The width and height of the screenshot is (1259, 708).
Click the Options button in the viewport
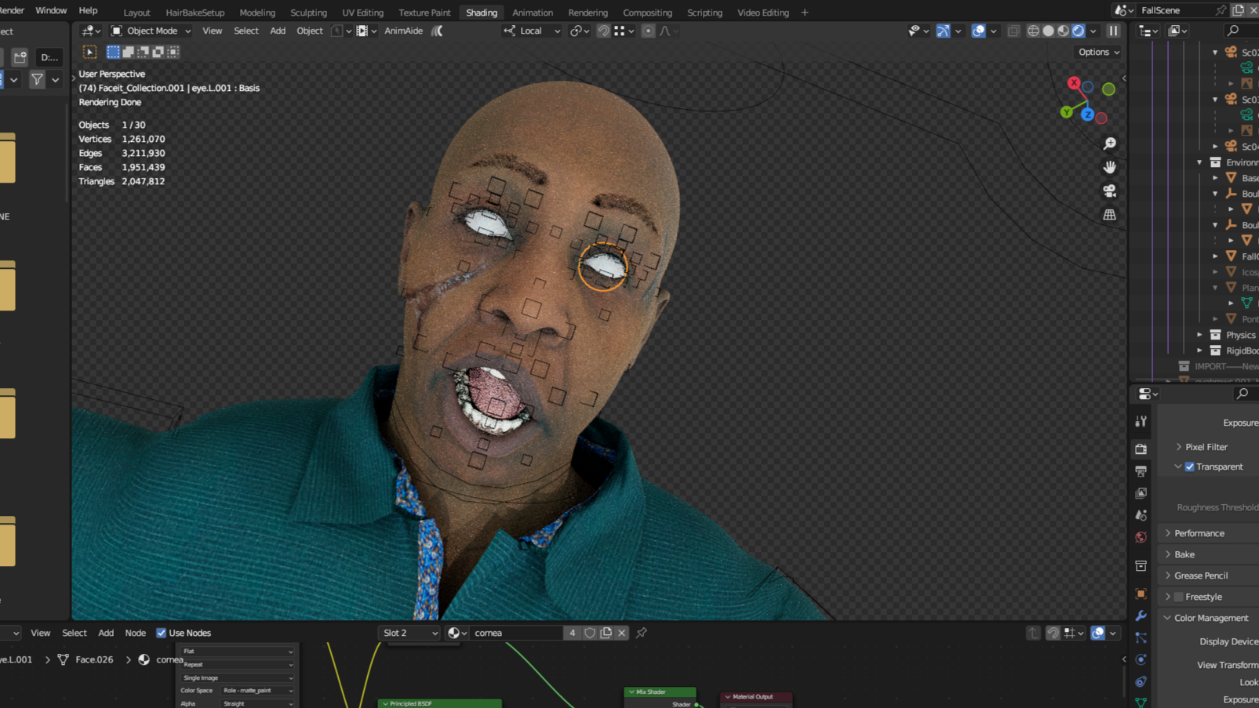coord(1098,52)
